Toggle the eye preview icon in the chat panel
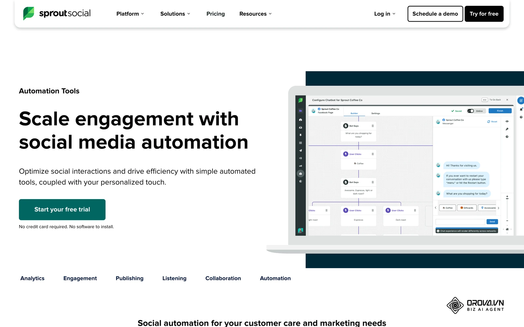The height and width of the screenshot is (327, 524). tap(507, 121)
